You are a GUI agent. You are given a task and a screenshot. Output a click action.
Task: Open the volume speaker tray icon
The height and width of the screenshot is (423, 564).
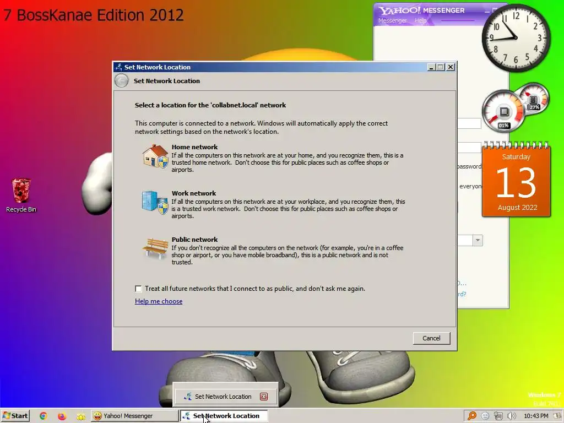click(x=511, y=416)
